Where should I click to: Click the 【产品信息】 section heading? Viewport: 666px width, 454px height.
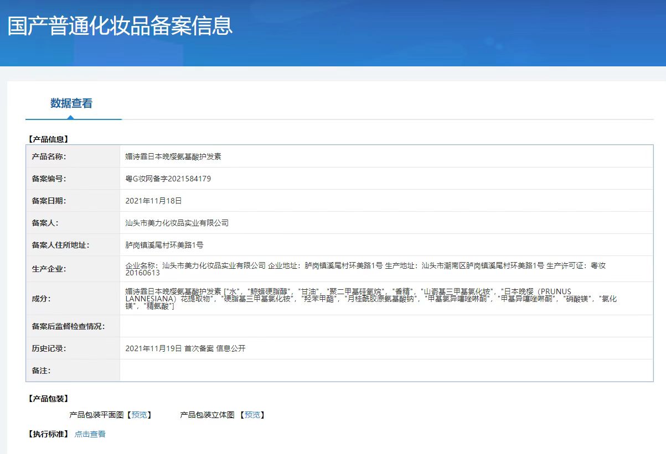[x=48, y=139]
